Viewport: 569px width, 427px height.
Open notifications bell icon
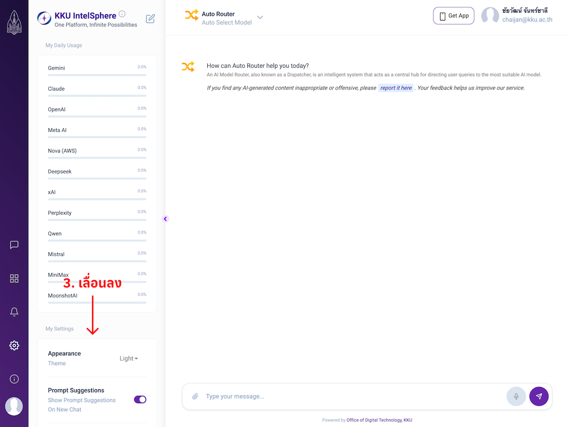14,312
